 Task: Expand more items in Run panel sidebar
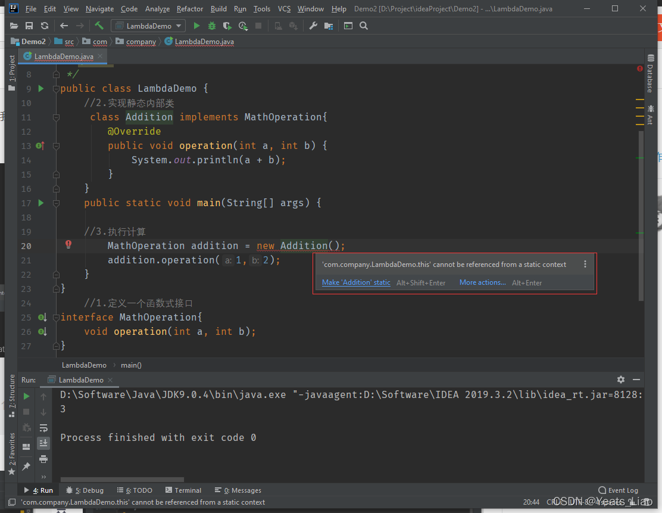tap(43, 477)
